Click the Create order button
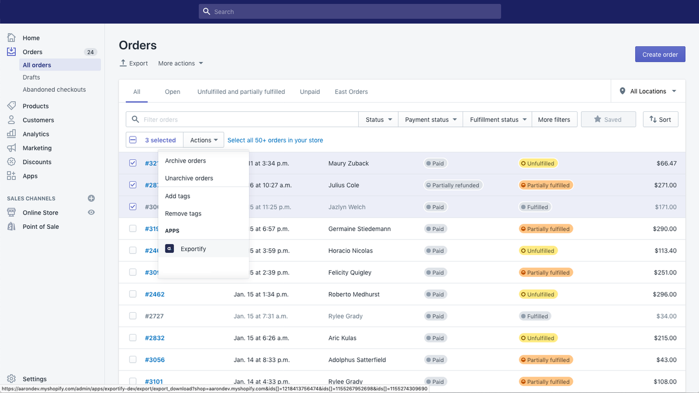Image resolution: width=699 pixels, height=393 pixels. (660, 54)
